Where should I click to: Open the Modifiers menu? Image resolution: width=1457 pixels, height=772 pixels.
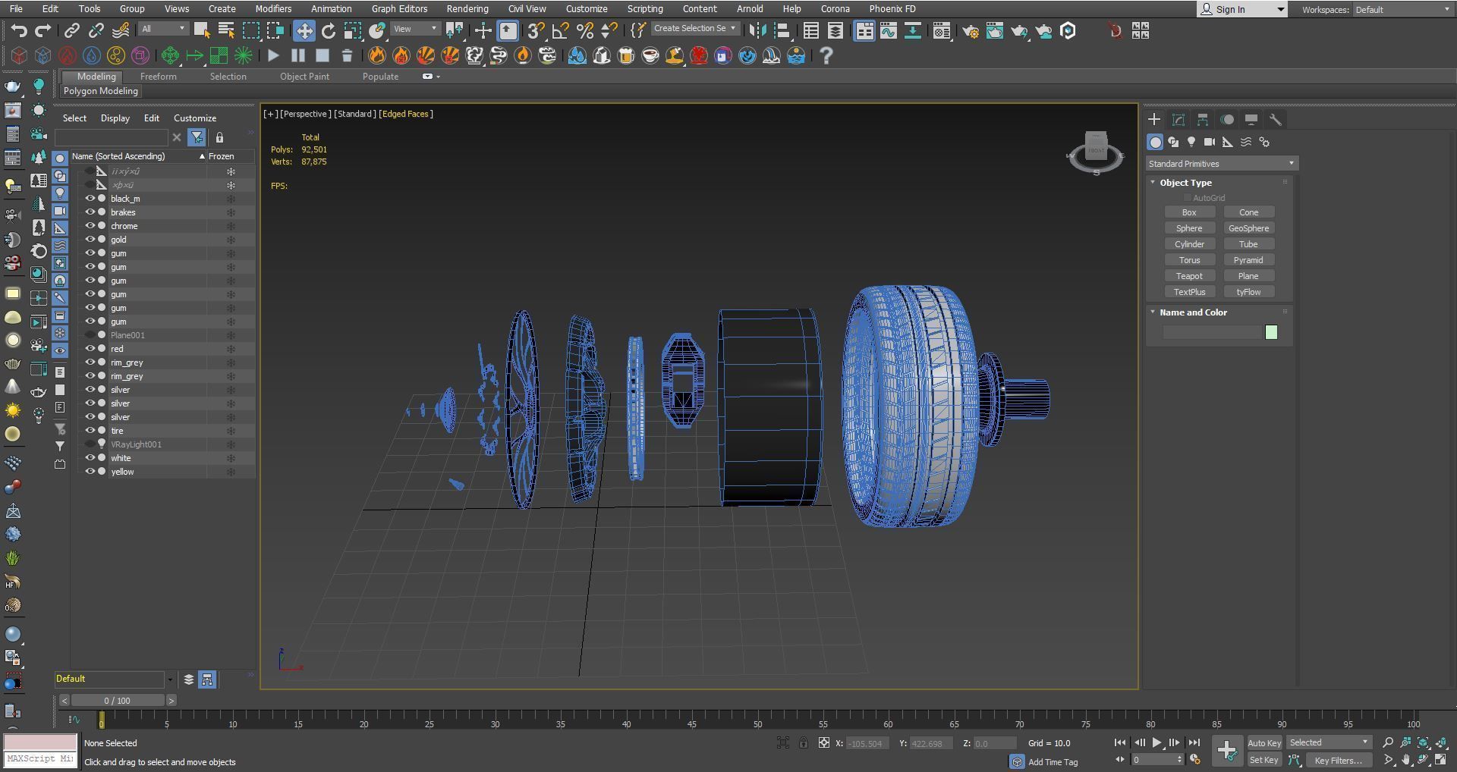[273, 9]
